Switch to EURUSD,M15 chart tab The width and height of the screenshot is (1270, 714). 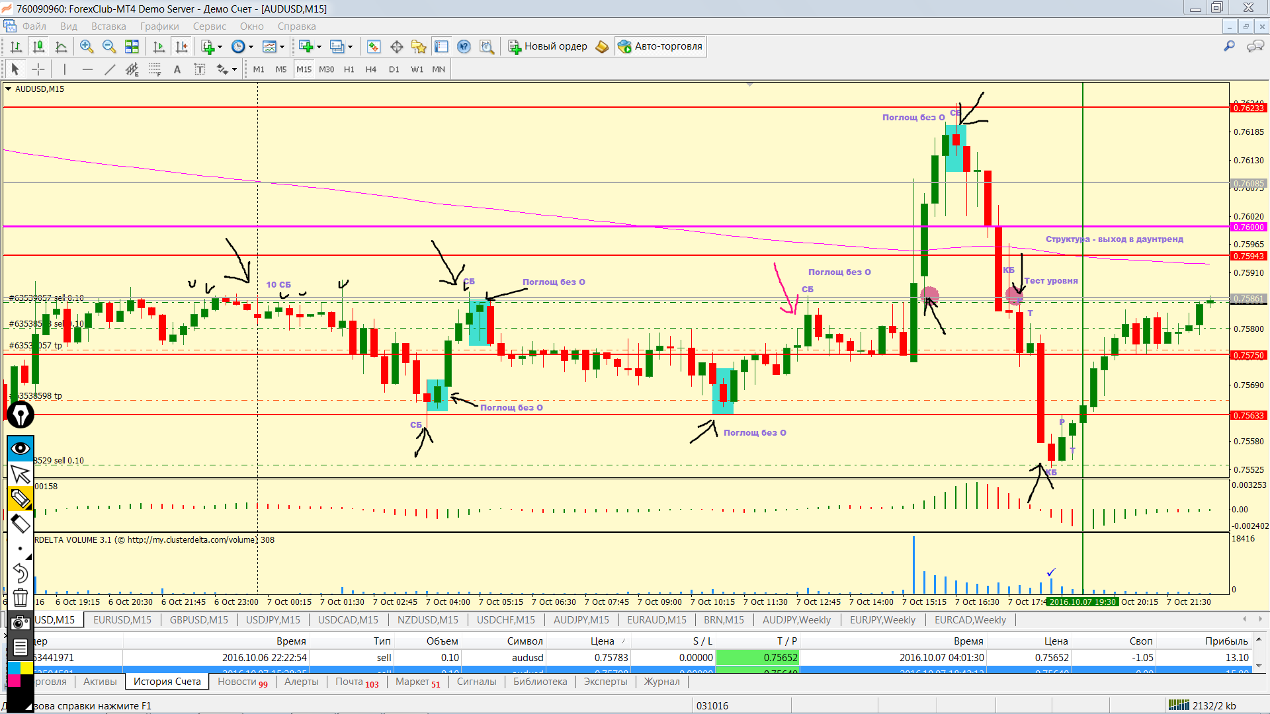(x=122, y=620)
